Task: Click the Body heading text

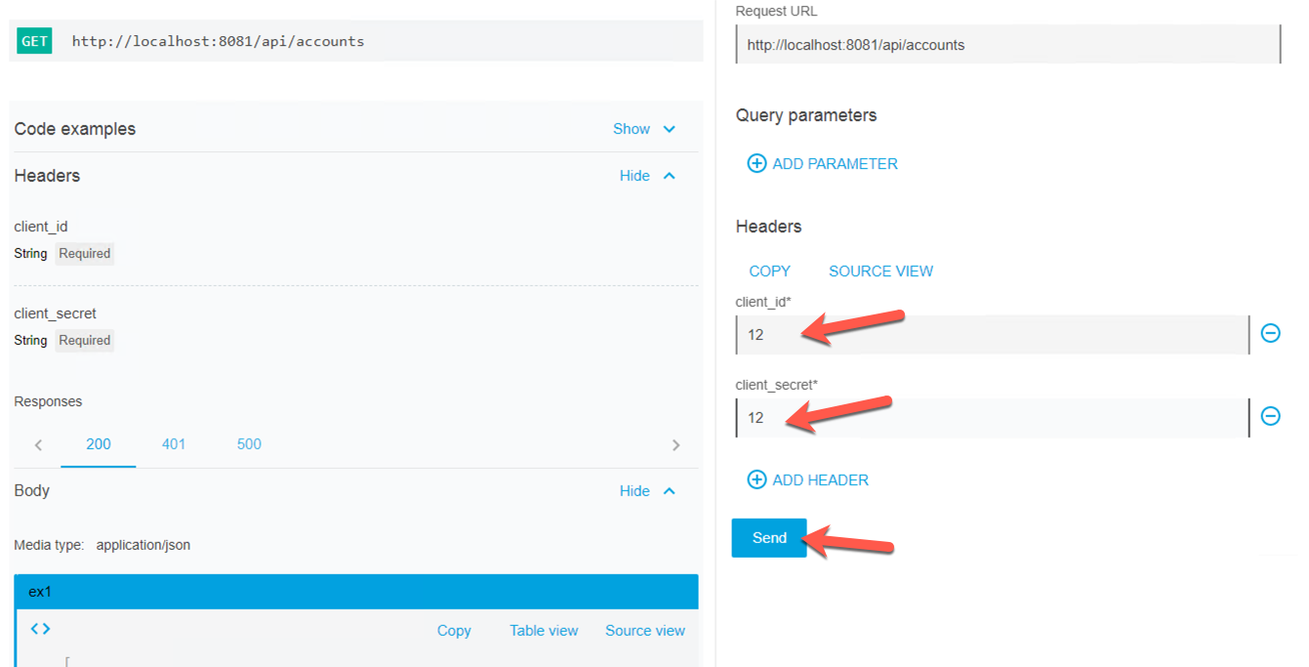Action: coord(32,490)
